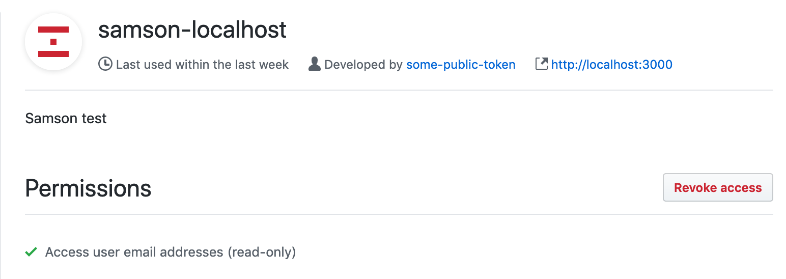Click the samson-localhost application title
Screen dimensions: 786x279
[192, 30]
